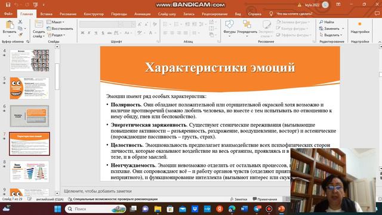This screenshot has width=382, height=215.
Task: Click английский (США) language indicator
Action: [50, 199]
